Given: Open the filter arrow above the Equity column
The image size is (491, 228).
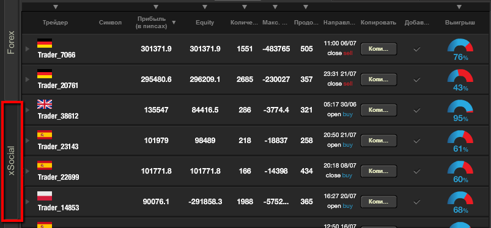Looking at the screenshot, I should pyautogui.click(x=205, y=7).
